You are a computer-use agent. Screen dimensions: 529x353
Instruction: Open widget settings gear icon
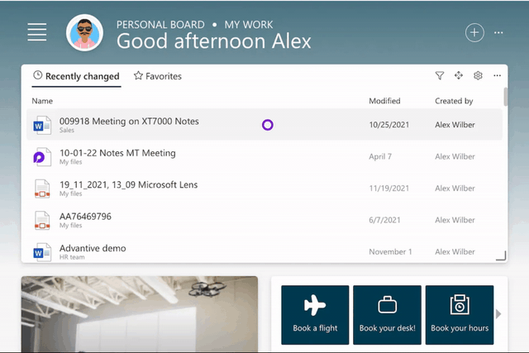tap(478, 76)
